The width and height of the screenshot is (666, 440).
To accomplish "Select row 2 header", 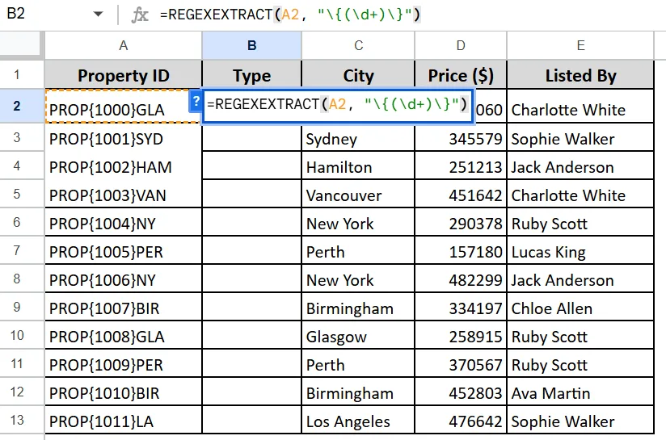I will tap(17, 106).
